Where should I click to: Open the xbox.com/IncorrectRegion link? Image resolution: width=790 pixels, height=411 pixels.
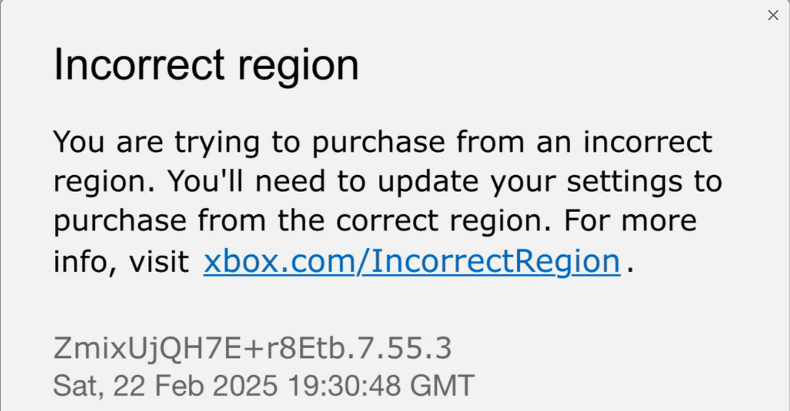click(x=412, y=261)
